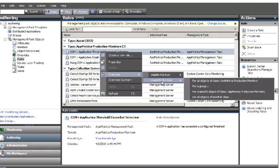Choose Properties in context menu
The image size is (280, 168).
[121, 62]
